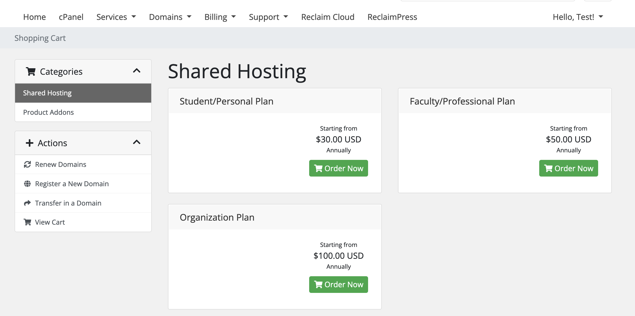Open the Billing dropdown menu
Screen dimensions: 635x316
click(x=220, y=17)
